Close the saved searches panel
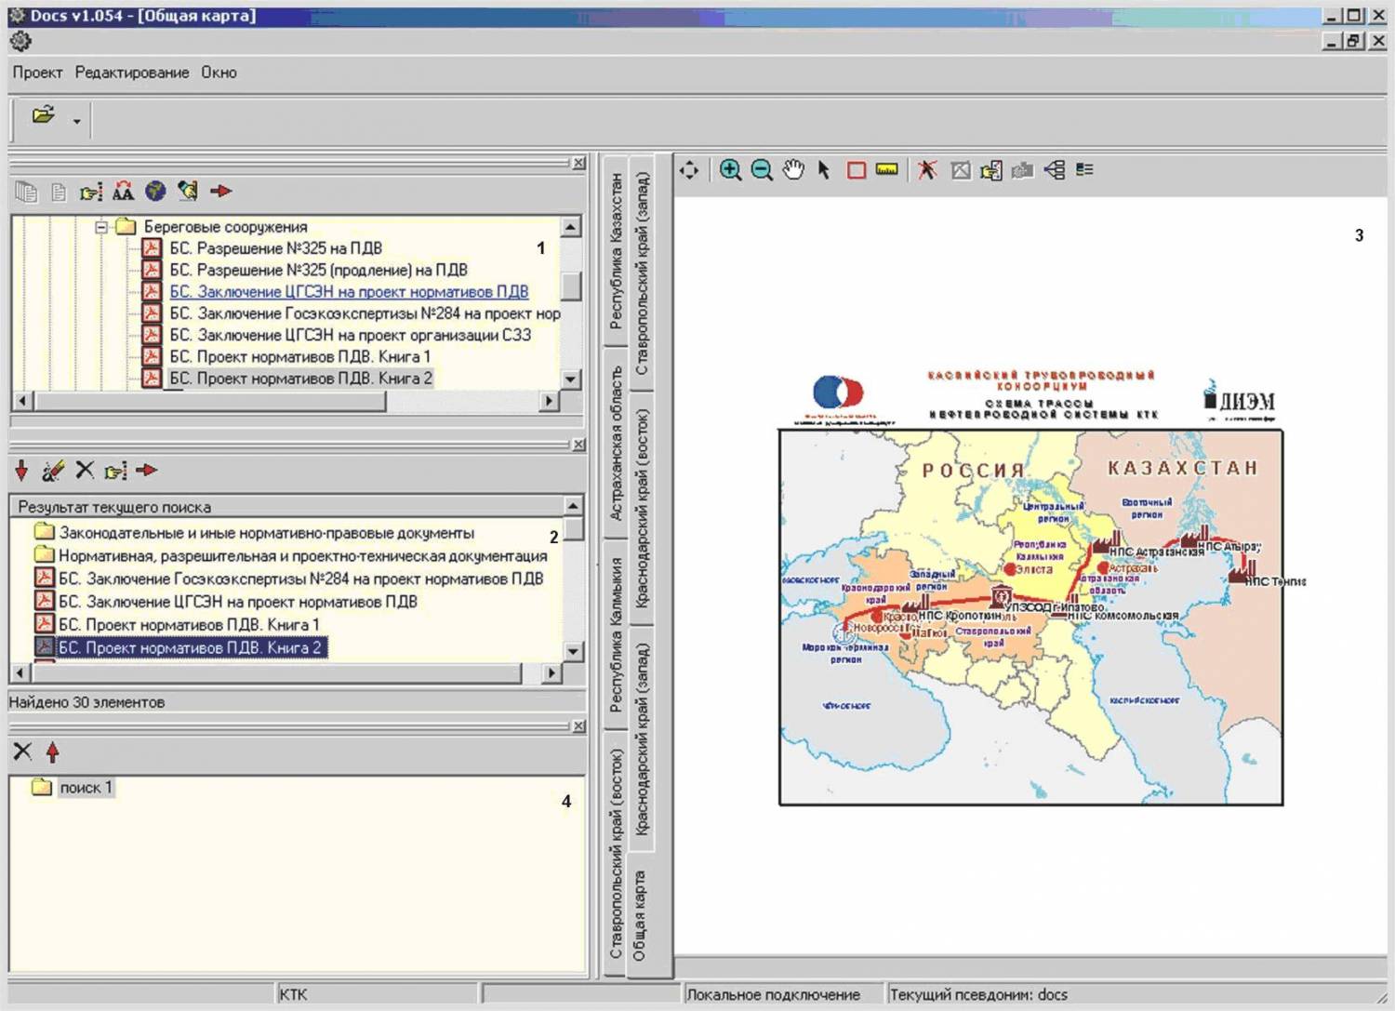 [x=578, y=726]
